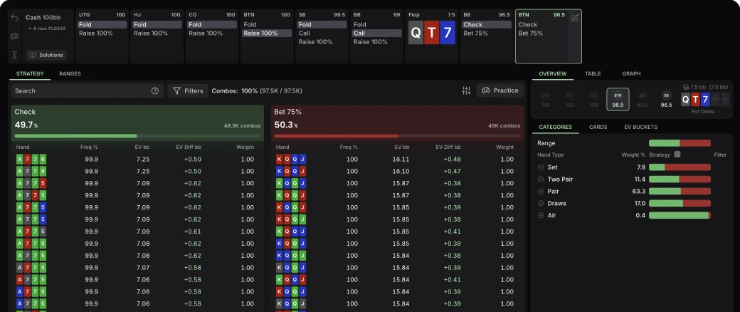This screenshot has width=740, height=312.
Task: Click the 48.5K combos label
Action: [242, 126]
